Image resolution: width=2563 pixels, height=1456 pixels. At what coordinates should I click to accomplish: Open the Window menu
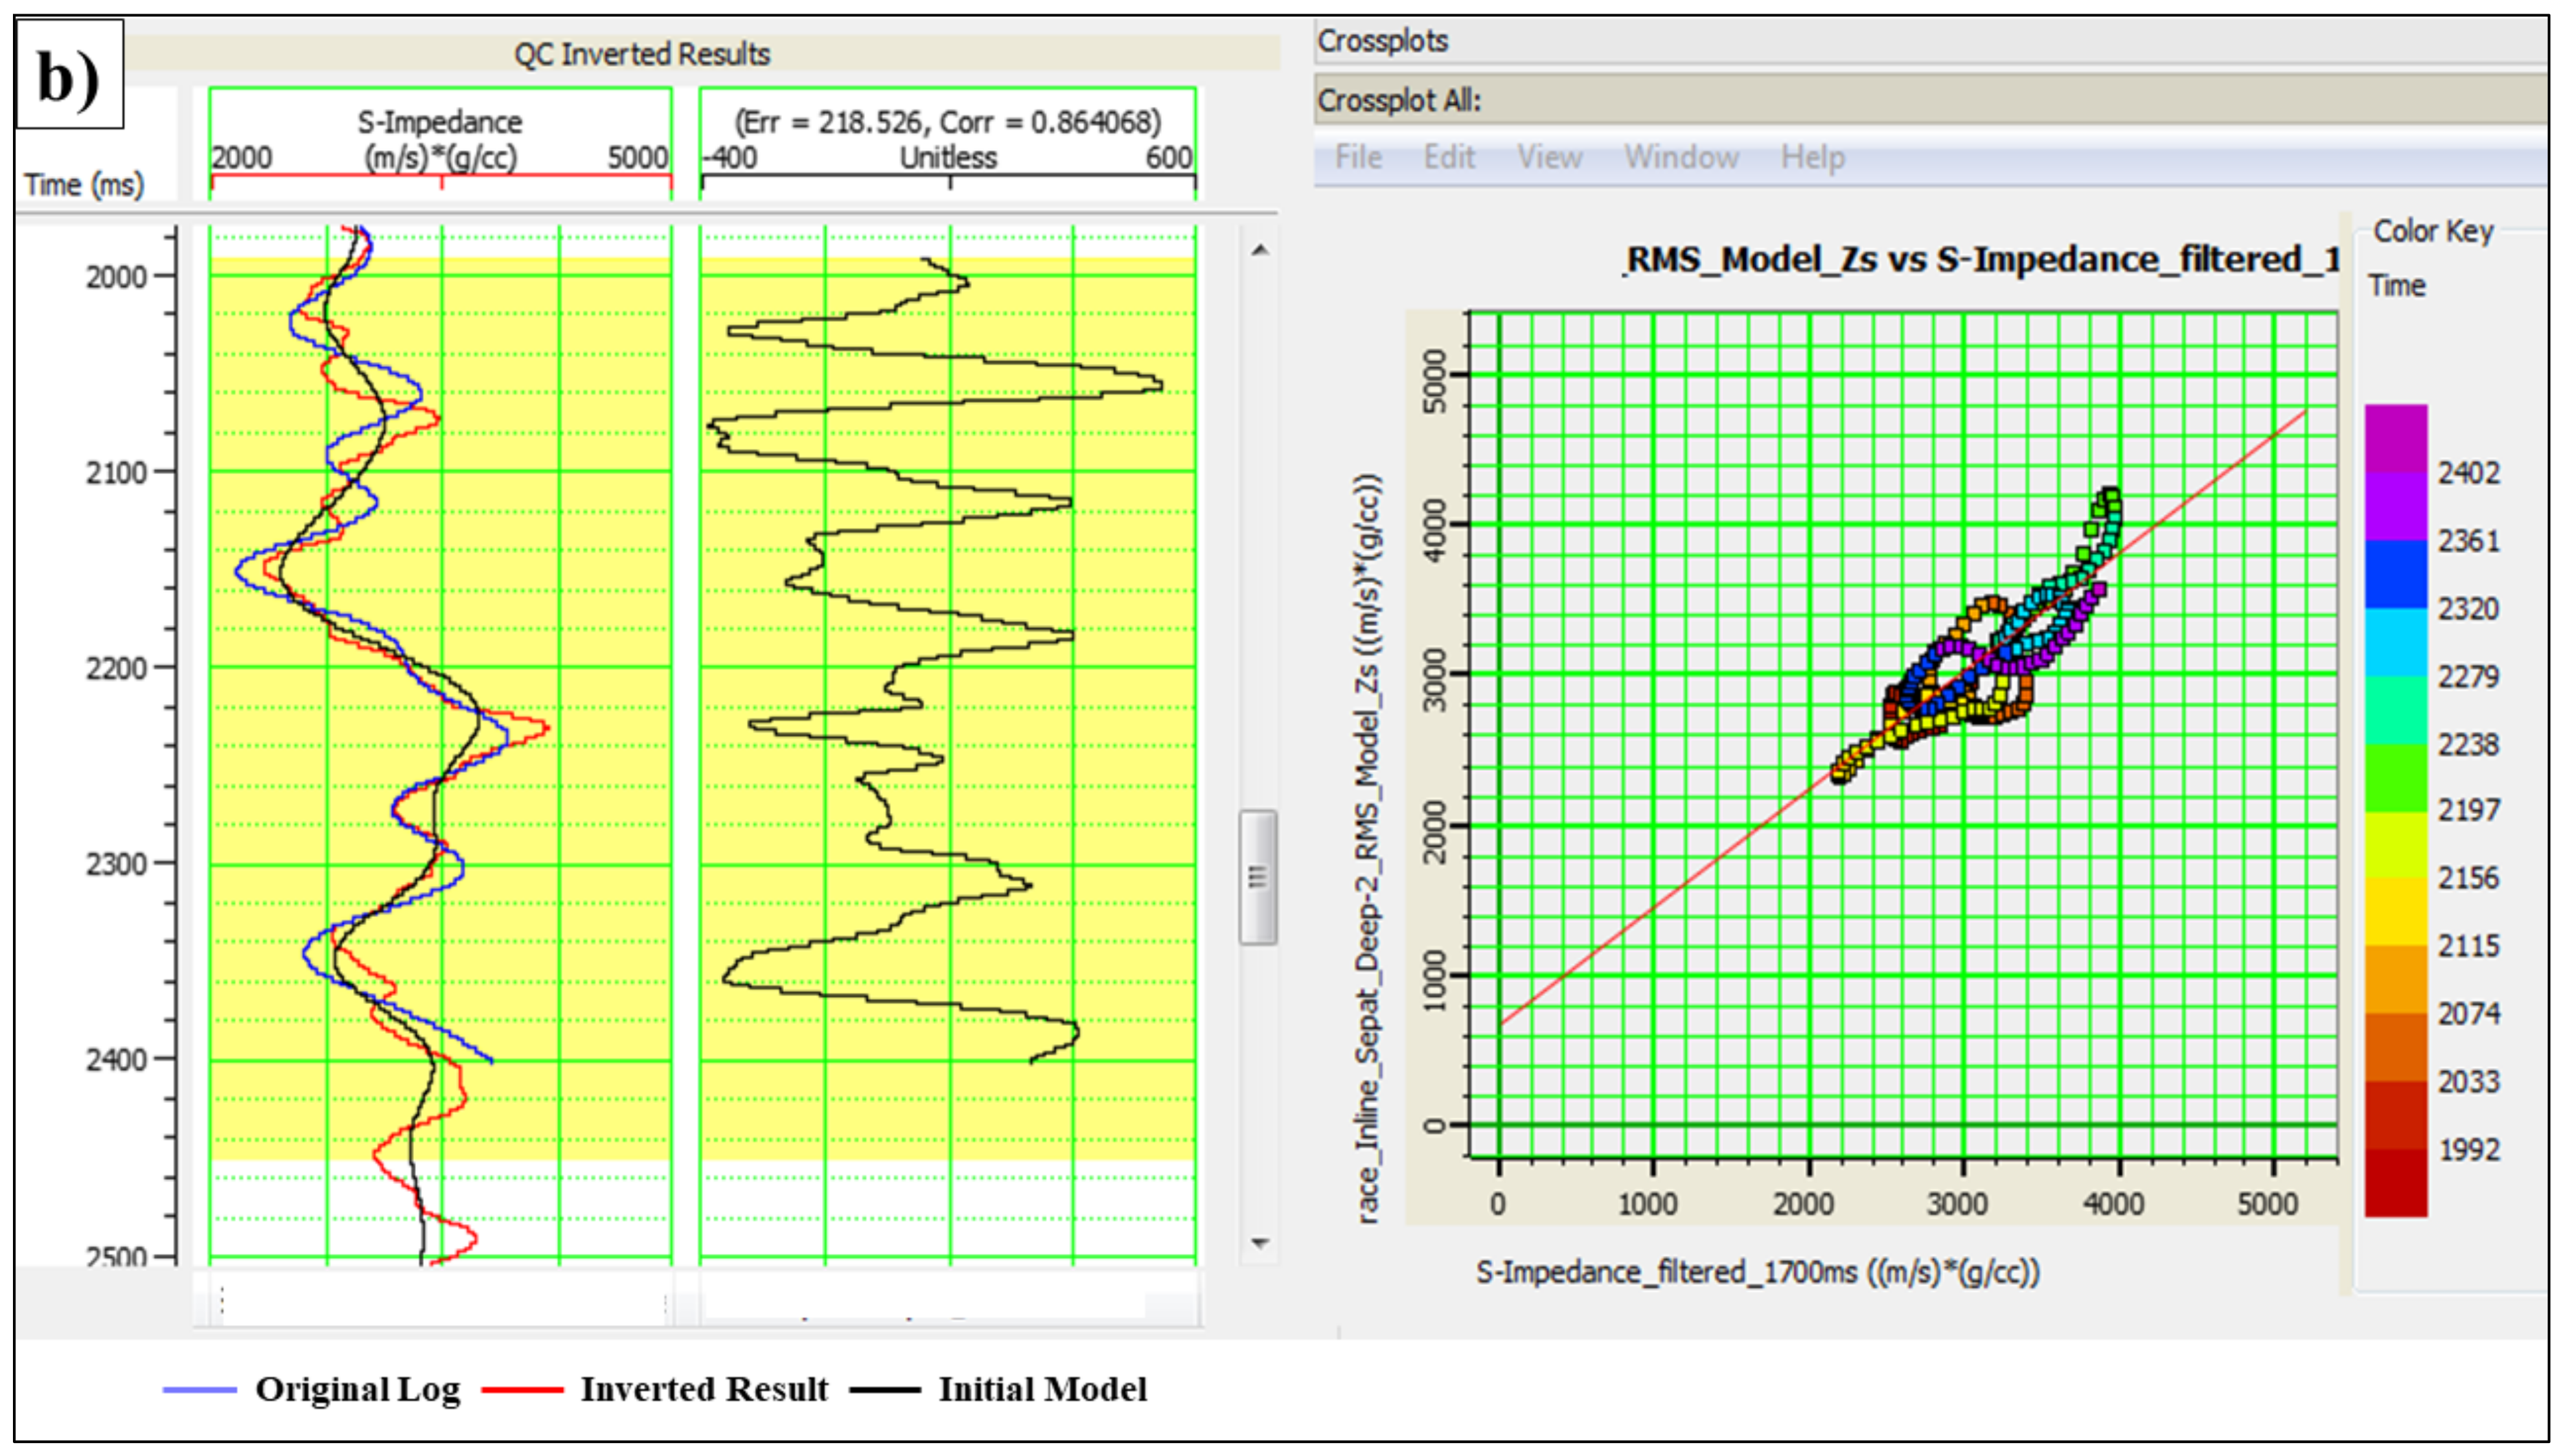pyautogui.click(x=1681, y=157)
